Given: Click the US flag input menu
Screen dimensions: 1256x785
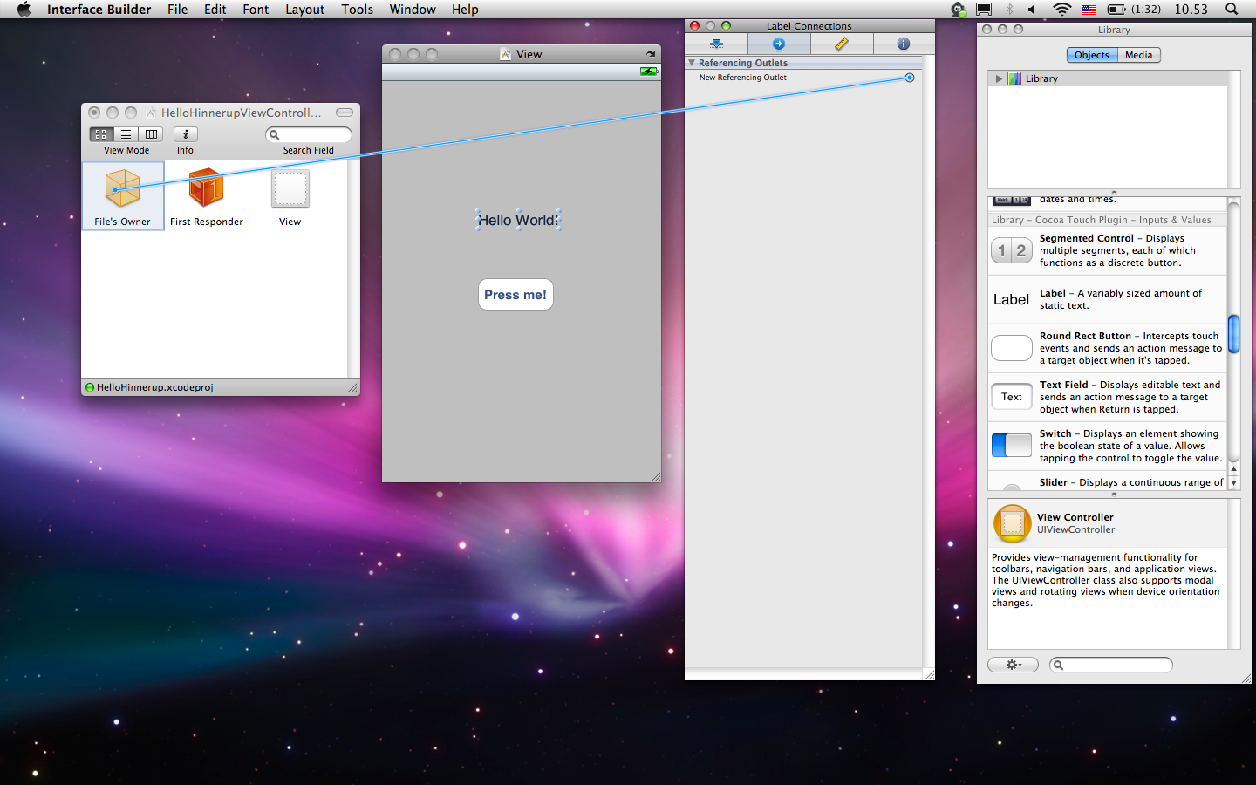Looking at the screenshot, I should click(1089, 10).
